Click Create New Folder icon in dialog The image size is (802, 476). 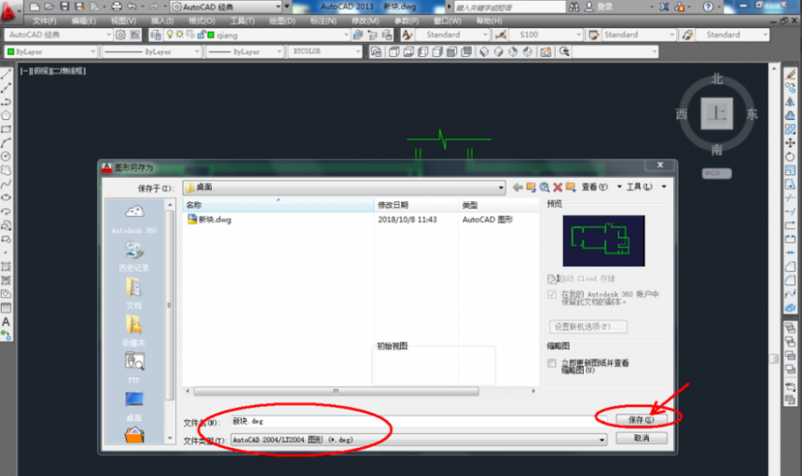(571, 187)
